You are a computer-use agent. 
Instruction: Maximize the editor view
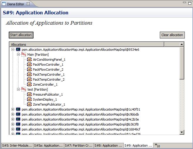tap(190, 3)
